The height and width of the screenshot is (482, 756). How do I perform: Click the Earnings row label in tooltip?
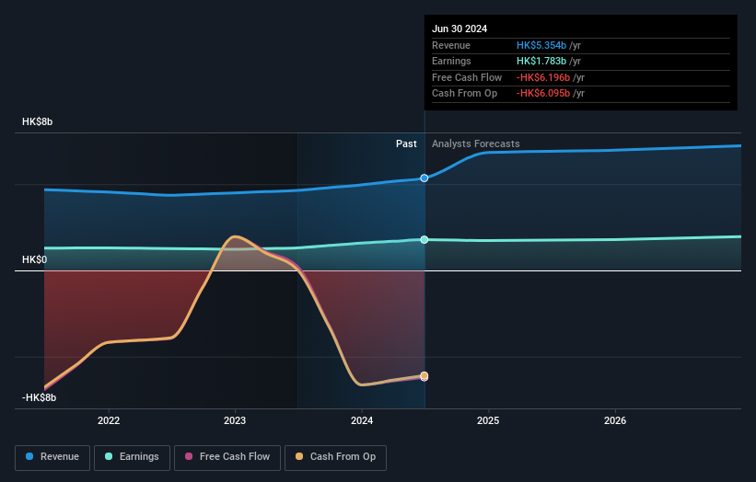click(x=451, y=61)
